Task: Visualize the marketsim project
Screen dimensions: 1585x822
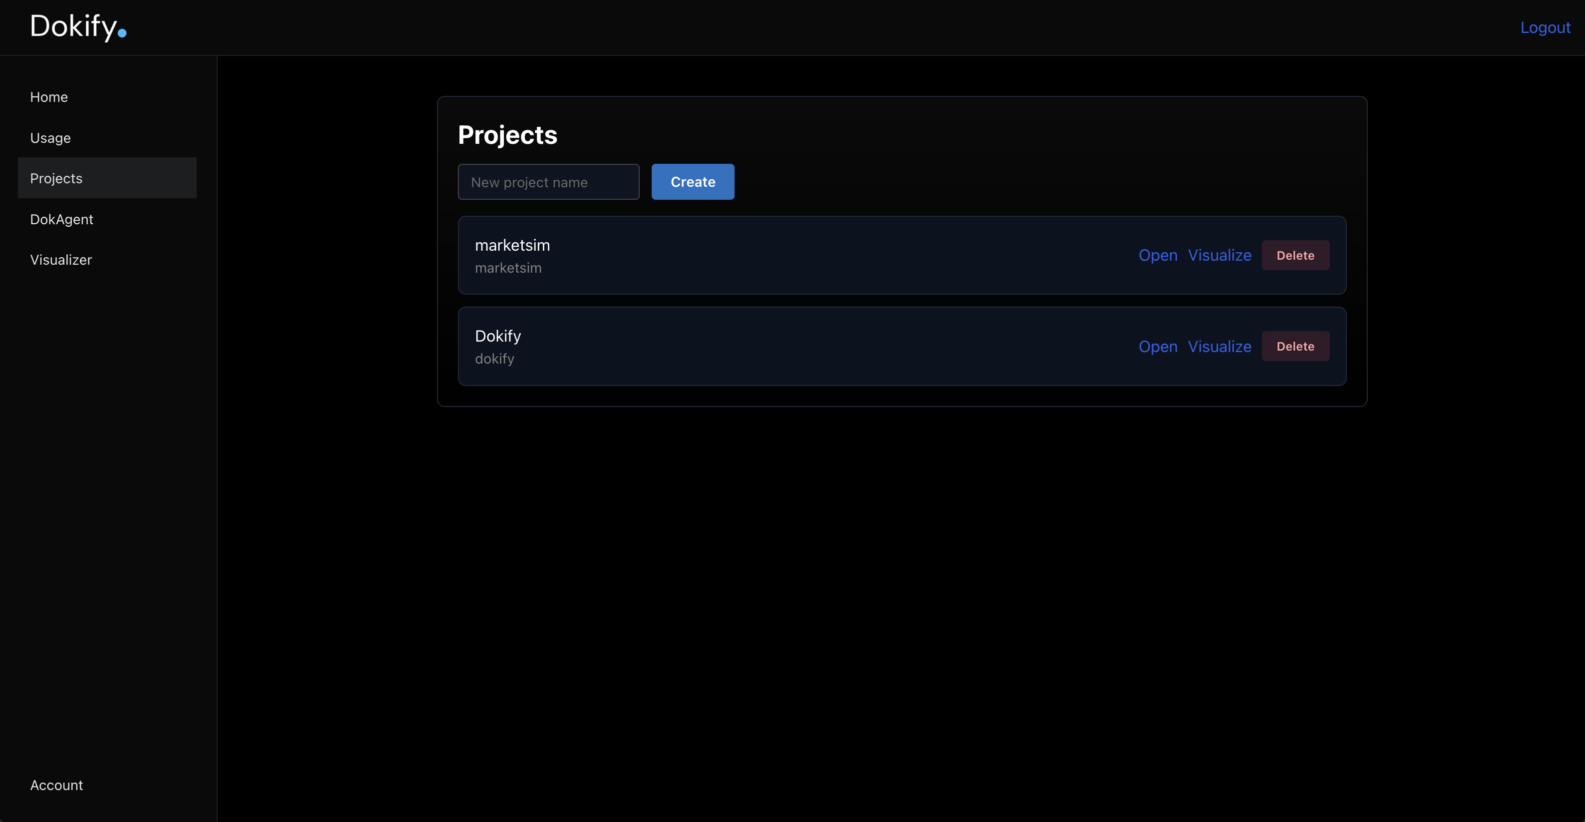Action: [x=1219, y=255]
